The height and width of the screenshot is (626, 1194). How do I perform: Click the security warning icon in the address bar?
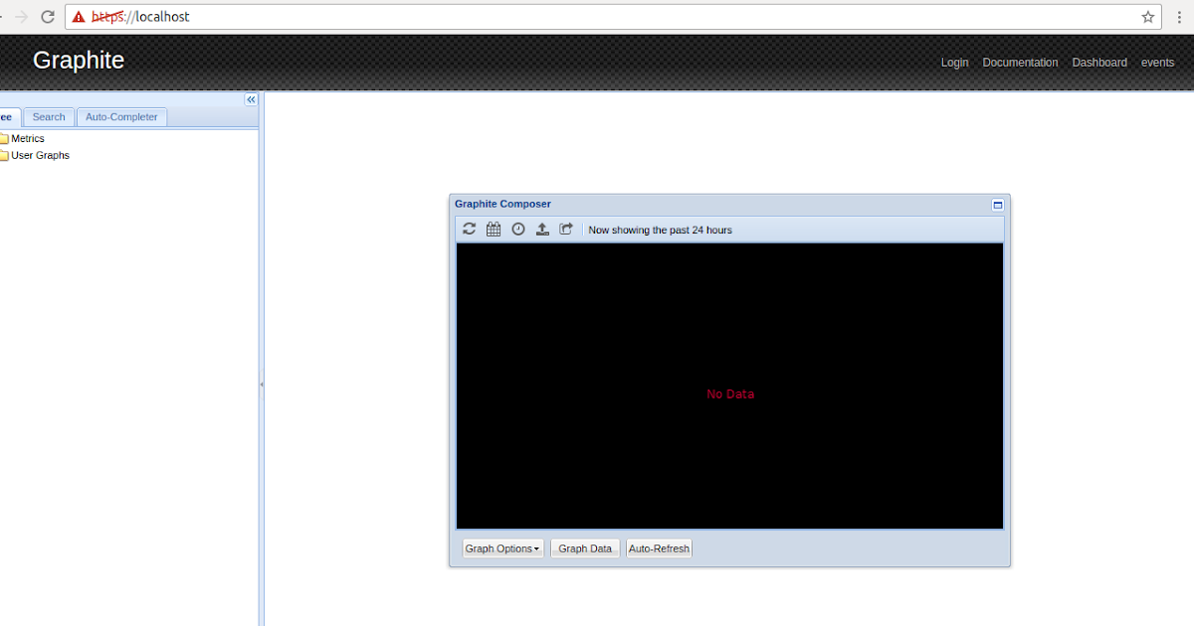click(78, 17)
